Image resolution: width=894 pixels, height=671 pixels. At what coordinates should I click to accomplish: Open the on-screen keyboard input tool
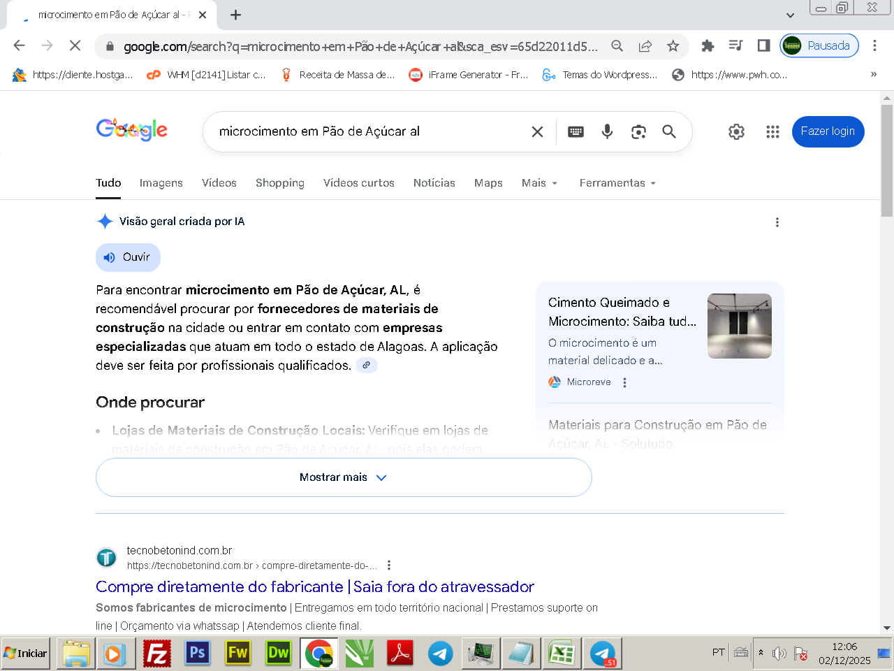(x=576, y=131)
